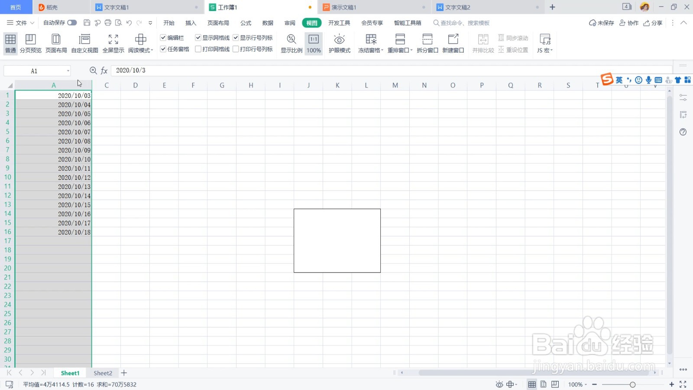Screen dimensions: 693x390
Task: Expand quick access toolbar customize arrow
Action: 150,23
